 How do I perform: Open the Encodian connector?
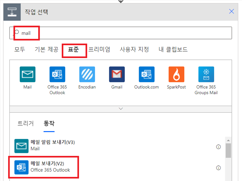[87, 74]
